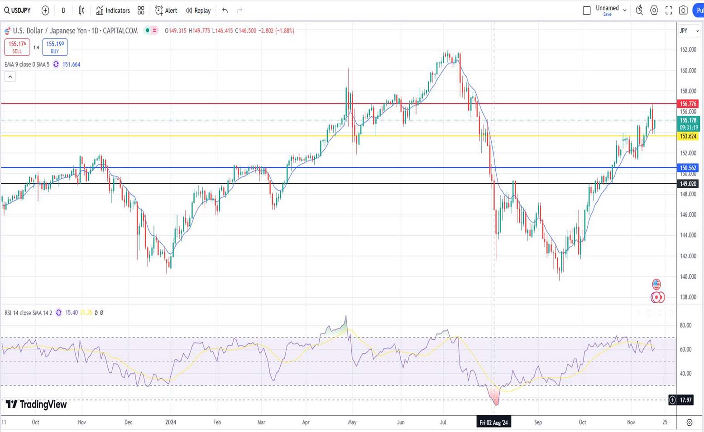Open the JPY currency dropdown
The image size is (704, 432).
(689, 31)
